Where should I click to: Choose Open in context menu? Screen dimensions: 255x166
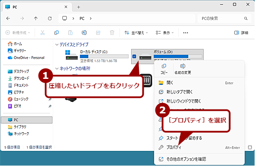(199, 83)
